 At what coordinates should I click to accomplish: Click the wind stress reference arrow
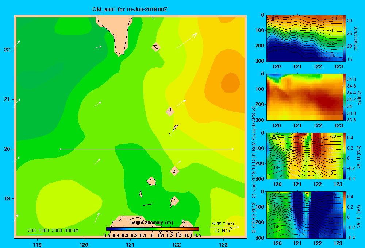tap(224, 227)
